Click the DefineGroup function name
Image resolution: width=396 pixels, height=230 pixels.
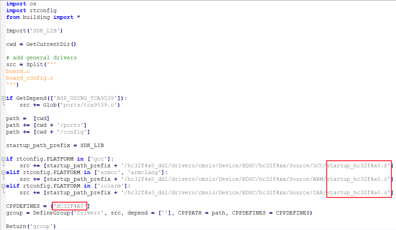point(52,213)
